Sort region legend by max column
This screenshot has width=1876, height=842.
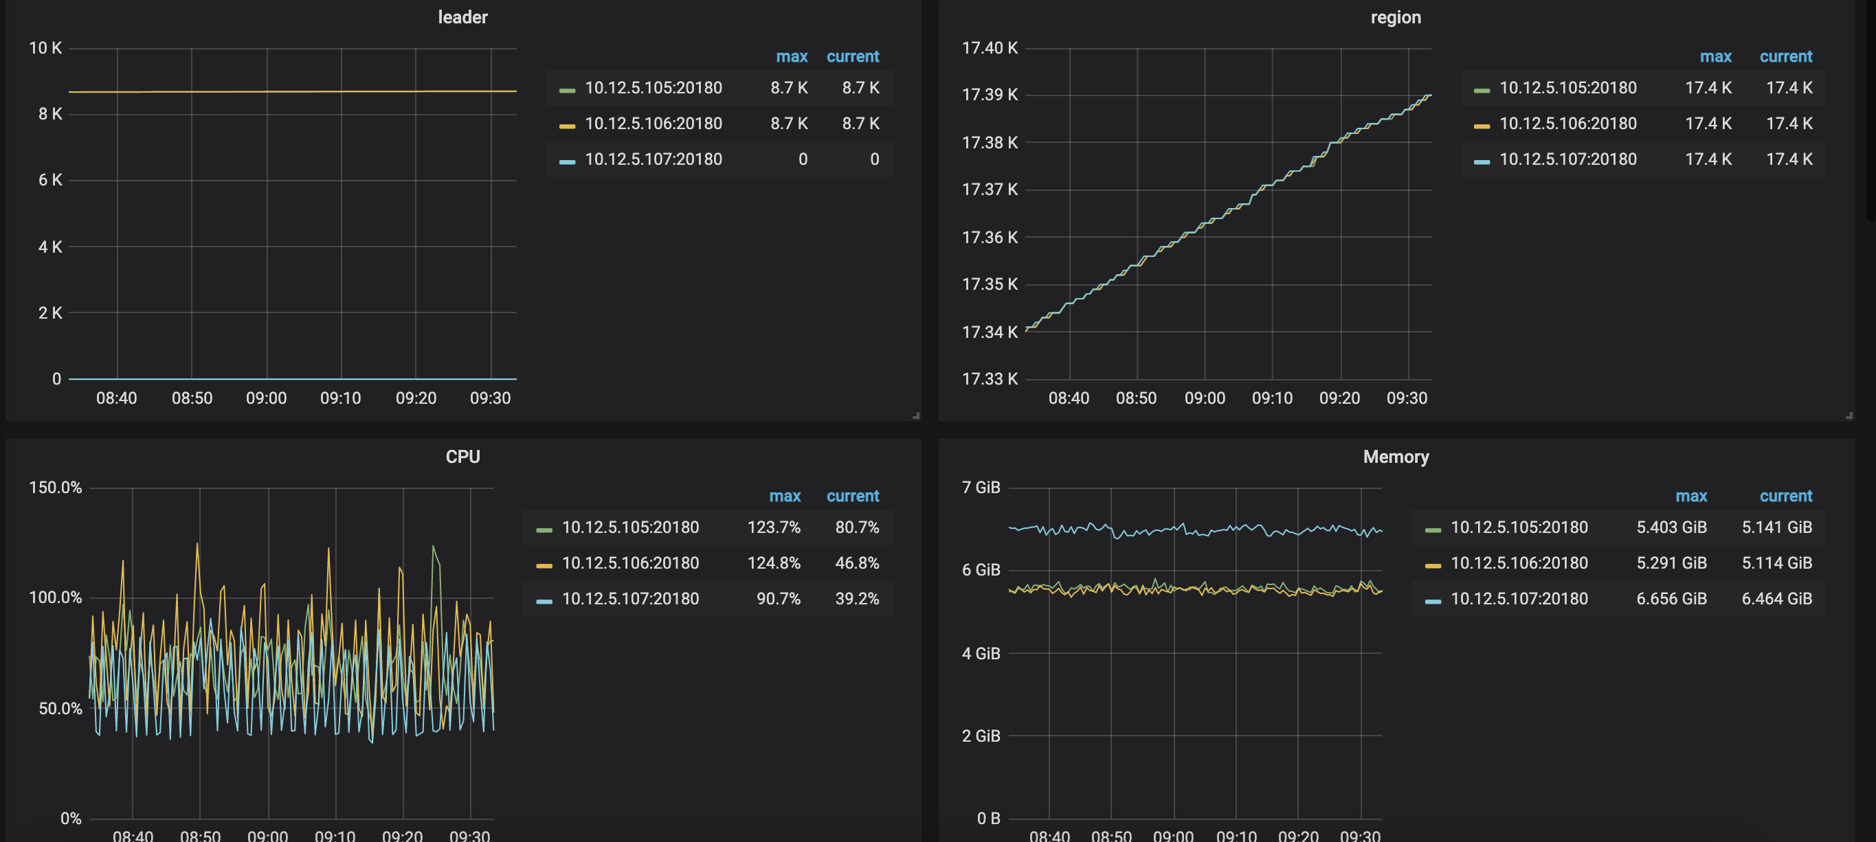(x=1715, y=57)
